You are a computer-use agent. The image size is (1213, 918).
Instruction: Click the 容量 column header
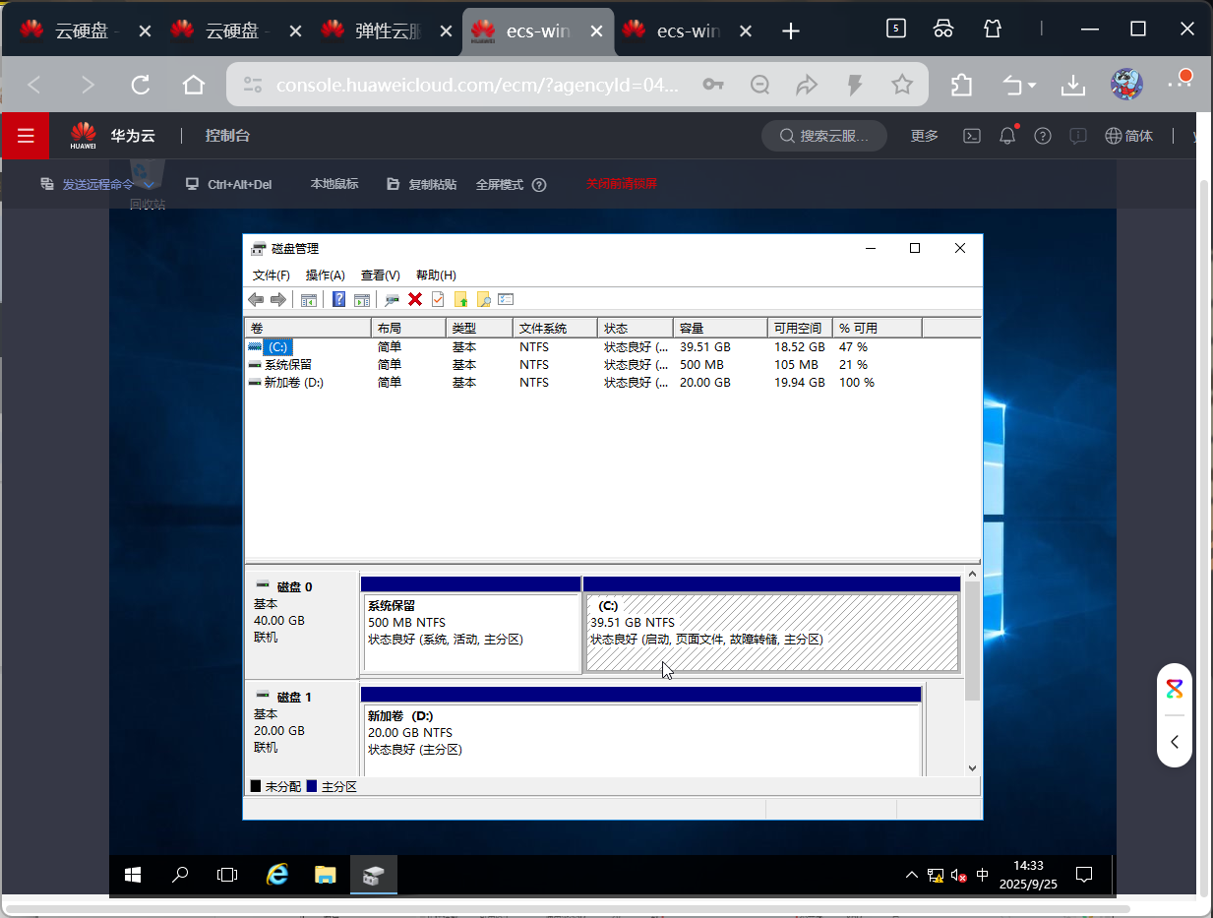pyautogui.click(x=720, y=328)
